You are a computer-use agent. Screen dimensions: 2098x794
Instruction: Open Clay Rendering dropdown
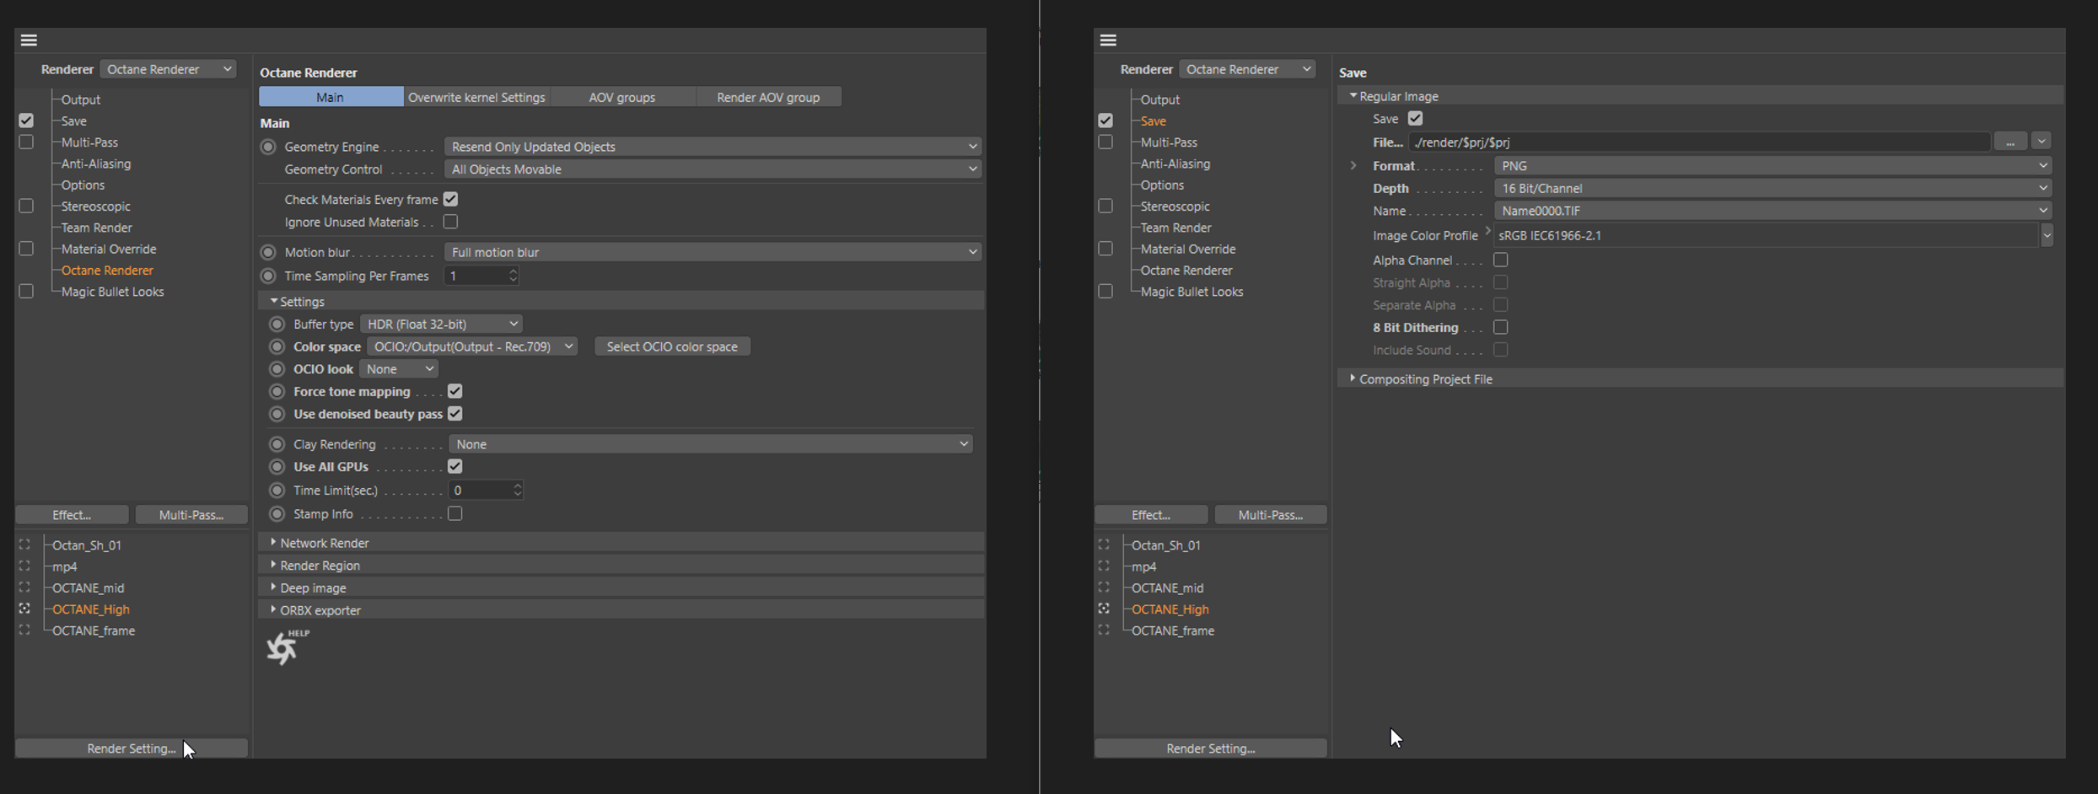pyautogui.click(x=711, y=444)
